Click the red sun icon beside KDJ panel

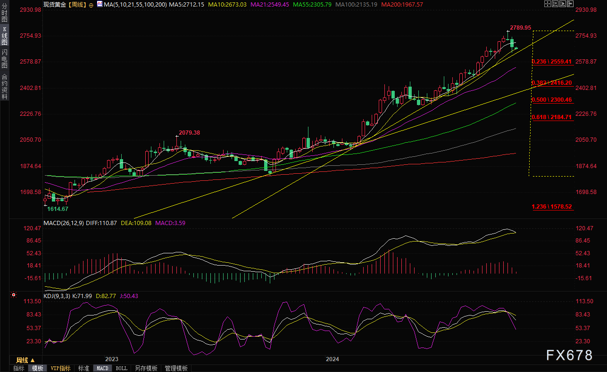pyautogui.click(x=13, y=295)
